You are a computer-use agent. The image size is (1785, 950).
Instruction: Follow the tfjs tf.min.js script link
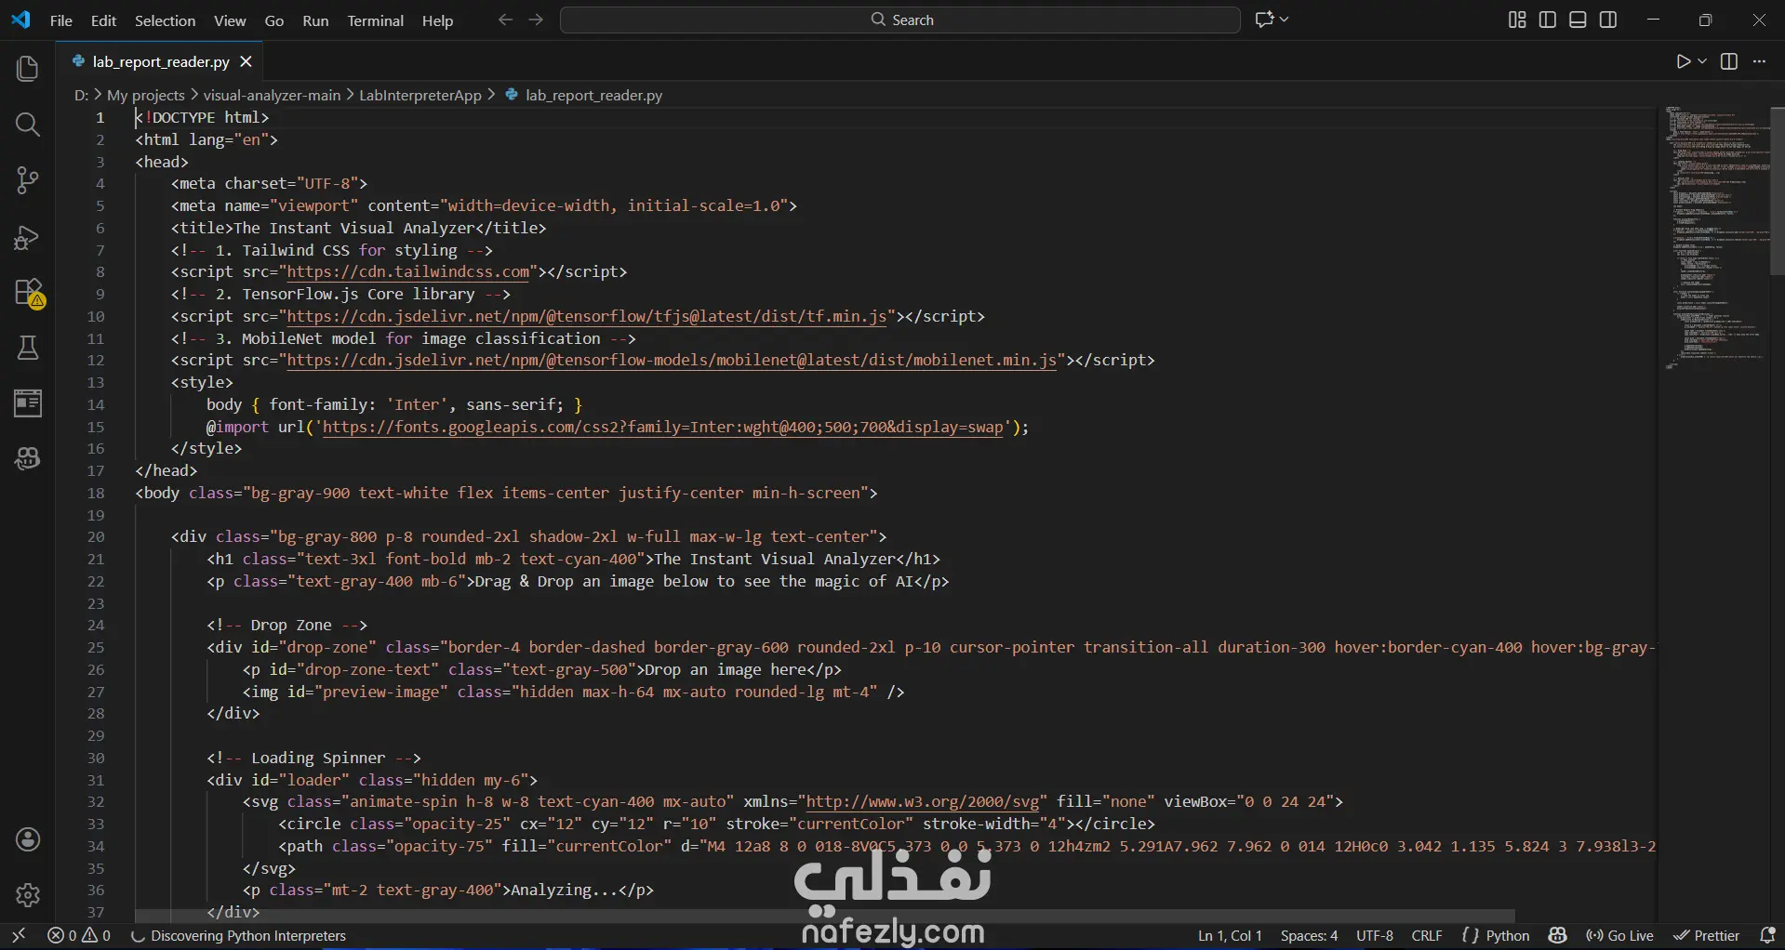(x=587, y=317)
